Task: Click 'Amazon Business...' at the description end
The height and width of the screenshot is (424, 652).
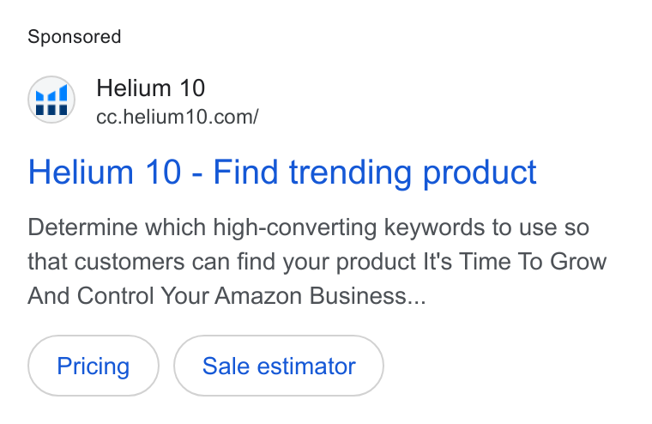Action: tap(320, 296)
